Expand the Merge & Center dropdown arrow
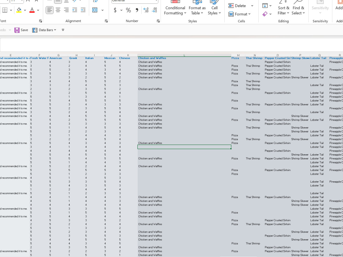The width and height of the screenshot is (343, 257). [102, 10]
